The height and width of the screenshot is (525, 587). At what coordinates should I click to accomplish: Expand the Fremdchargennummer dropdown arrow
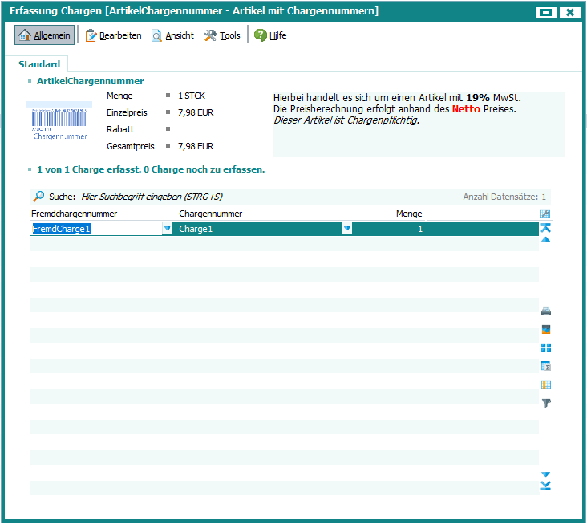click(167, 229)
